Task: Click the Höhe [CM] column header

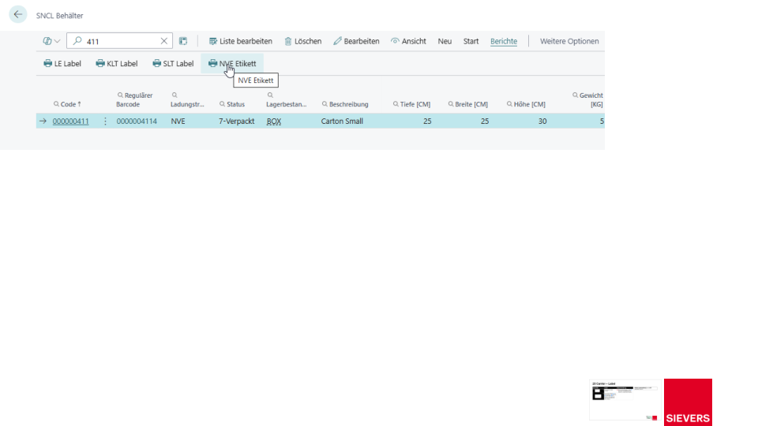Action: (526, 104)
